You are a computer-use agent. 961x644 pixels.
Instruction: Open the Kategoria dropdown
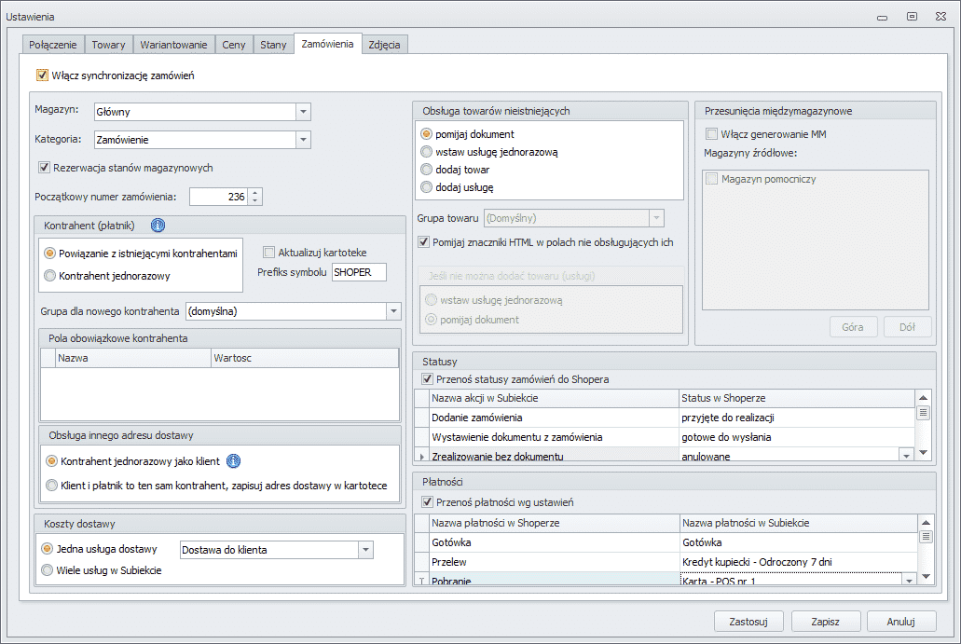(303, 140)
